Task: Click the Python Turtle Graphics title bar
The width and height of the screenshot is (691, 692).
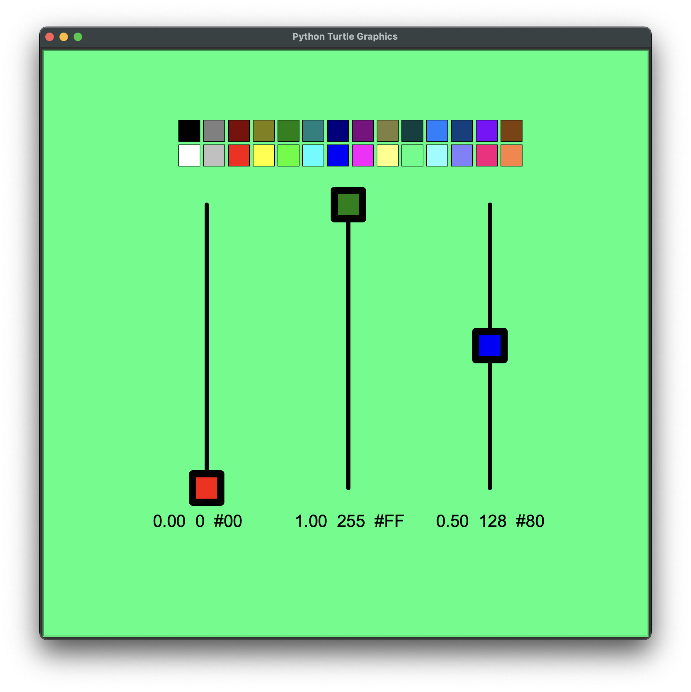Action: coord(345,36)
